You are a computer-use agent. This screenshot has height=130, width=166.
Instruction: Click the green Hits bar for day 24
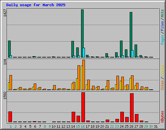[x=121, y=49]
